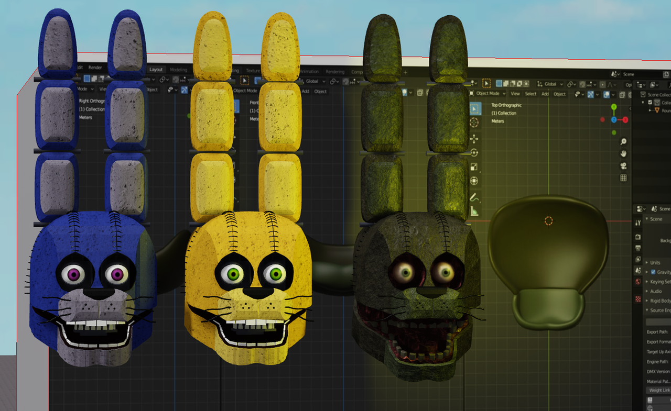This screenshot has height=411, width=671.
Task: Open the Render menu in top bar
Action: 95,68
